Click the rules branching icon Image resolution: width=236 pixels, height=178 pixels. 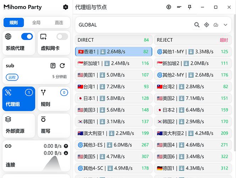click(x=43, y=93)
